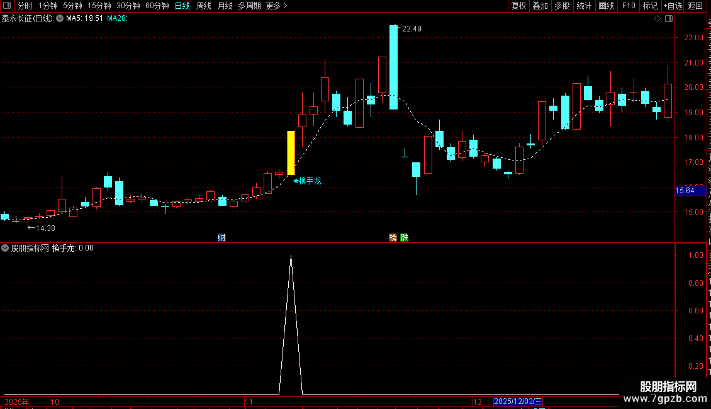
Task: Click the 11 month marker on timeline
Action: point(249,401)
